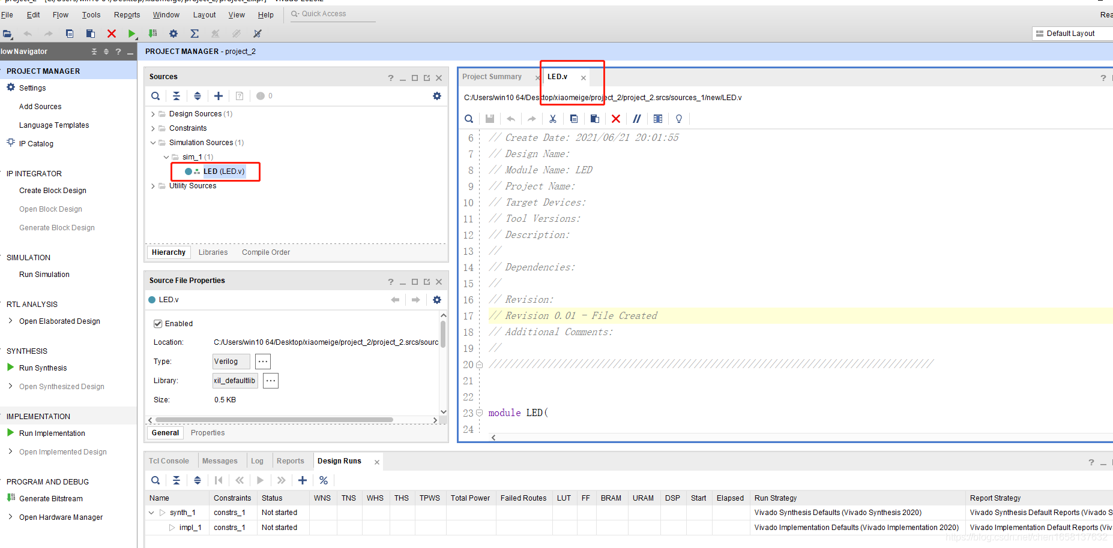
Task: Click horizontal scrollbar in Source File Properties
Action: pyautogui.click(x=274, y=420)
